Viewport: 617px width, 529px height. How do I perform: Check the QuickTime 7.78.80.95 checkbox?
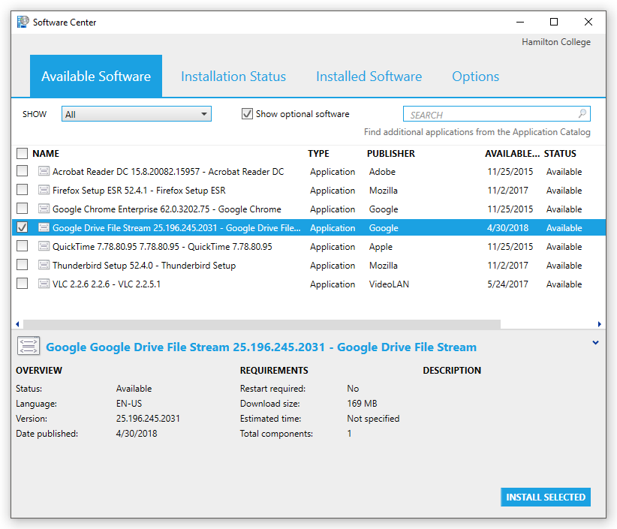[22, 246]
